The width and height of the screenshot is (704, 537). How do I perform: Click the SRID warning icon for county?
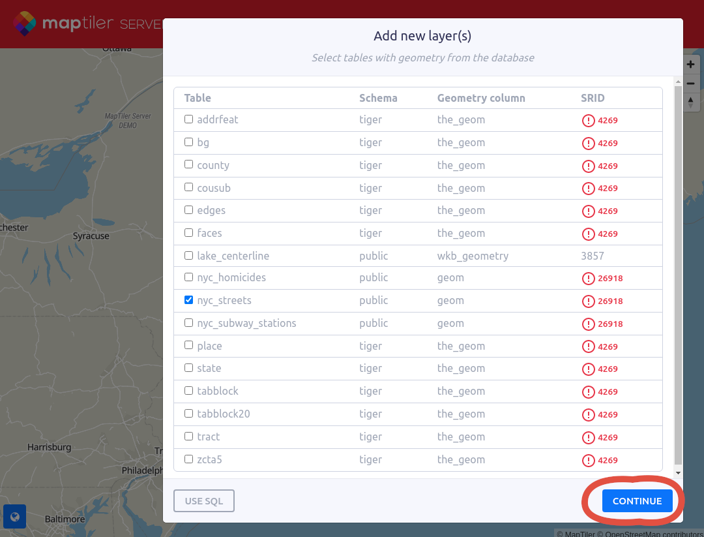click(589, 166)
